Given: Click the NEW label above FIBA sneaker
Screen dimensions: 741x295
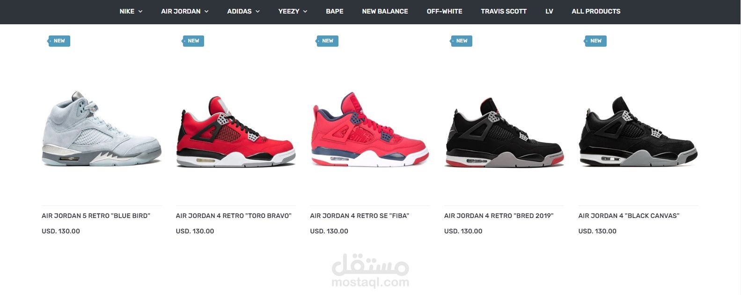Looking at the screenshot, I should (327, 41).
